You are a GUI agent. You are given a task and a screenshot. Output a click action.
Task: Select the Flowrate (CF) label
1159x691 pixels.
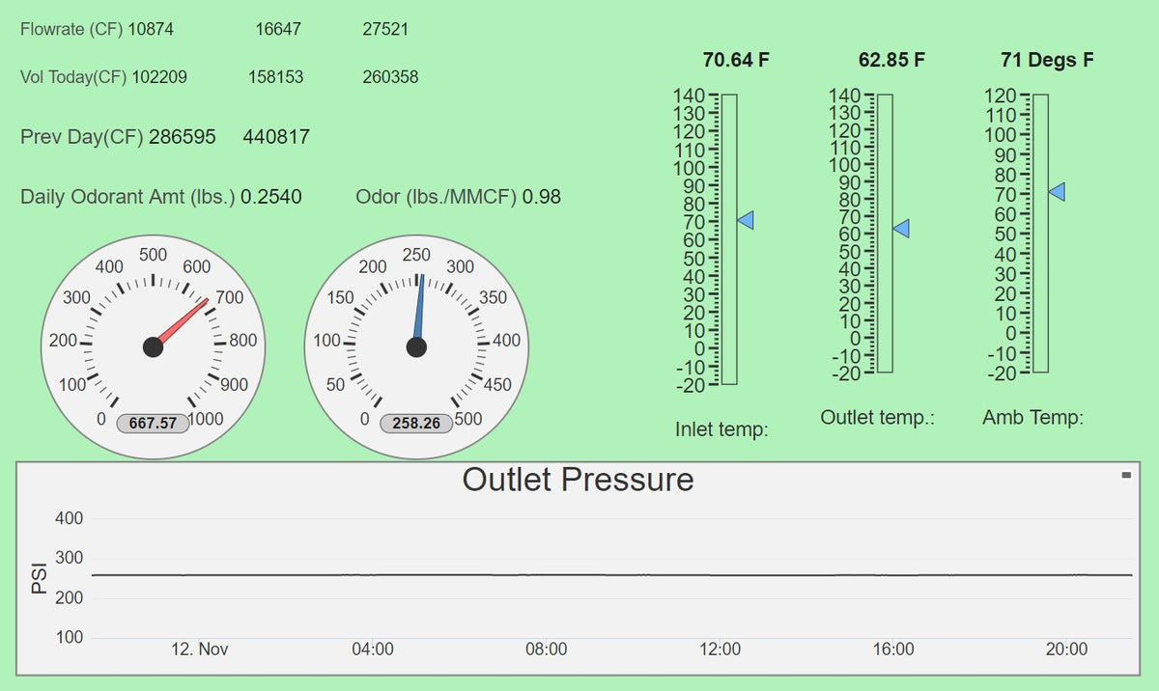(71, 29)
